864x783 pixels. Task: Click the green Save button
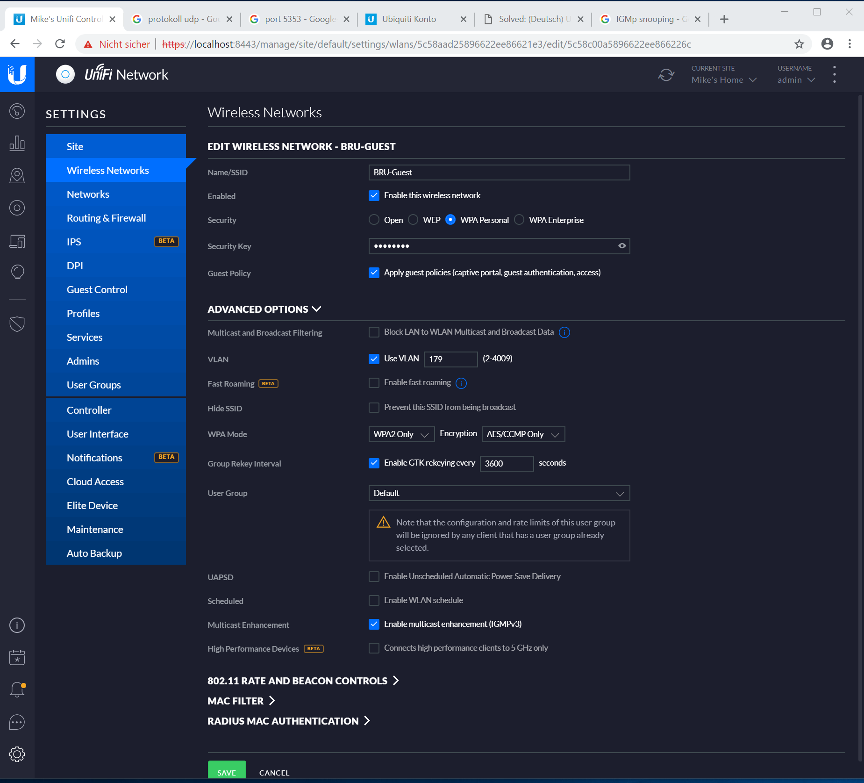click(227, 772)
